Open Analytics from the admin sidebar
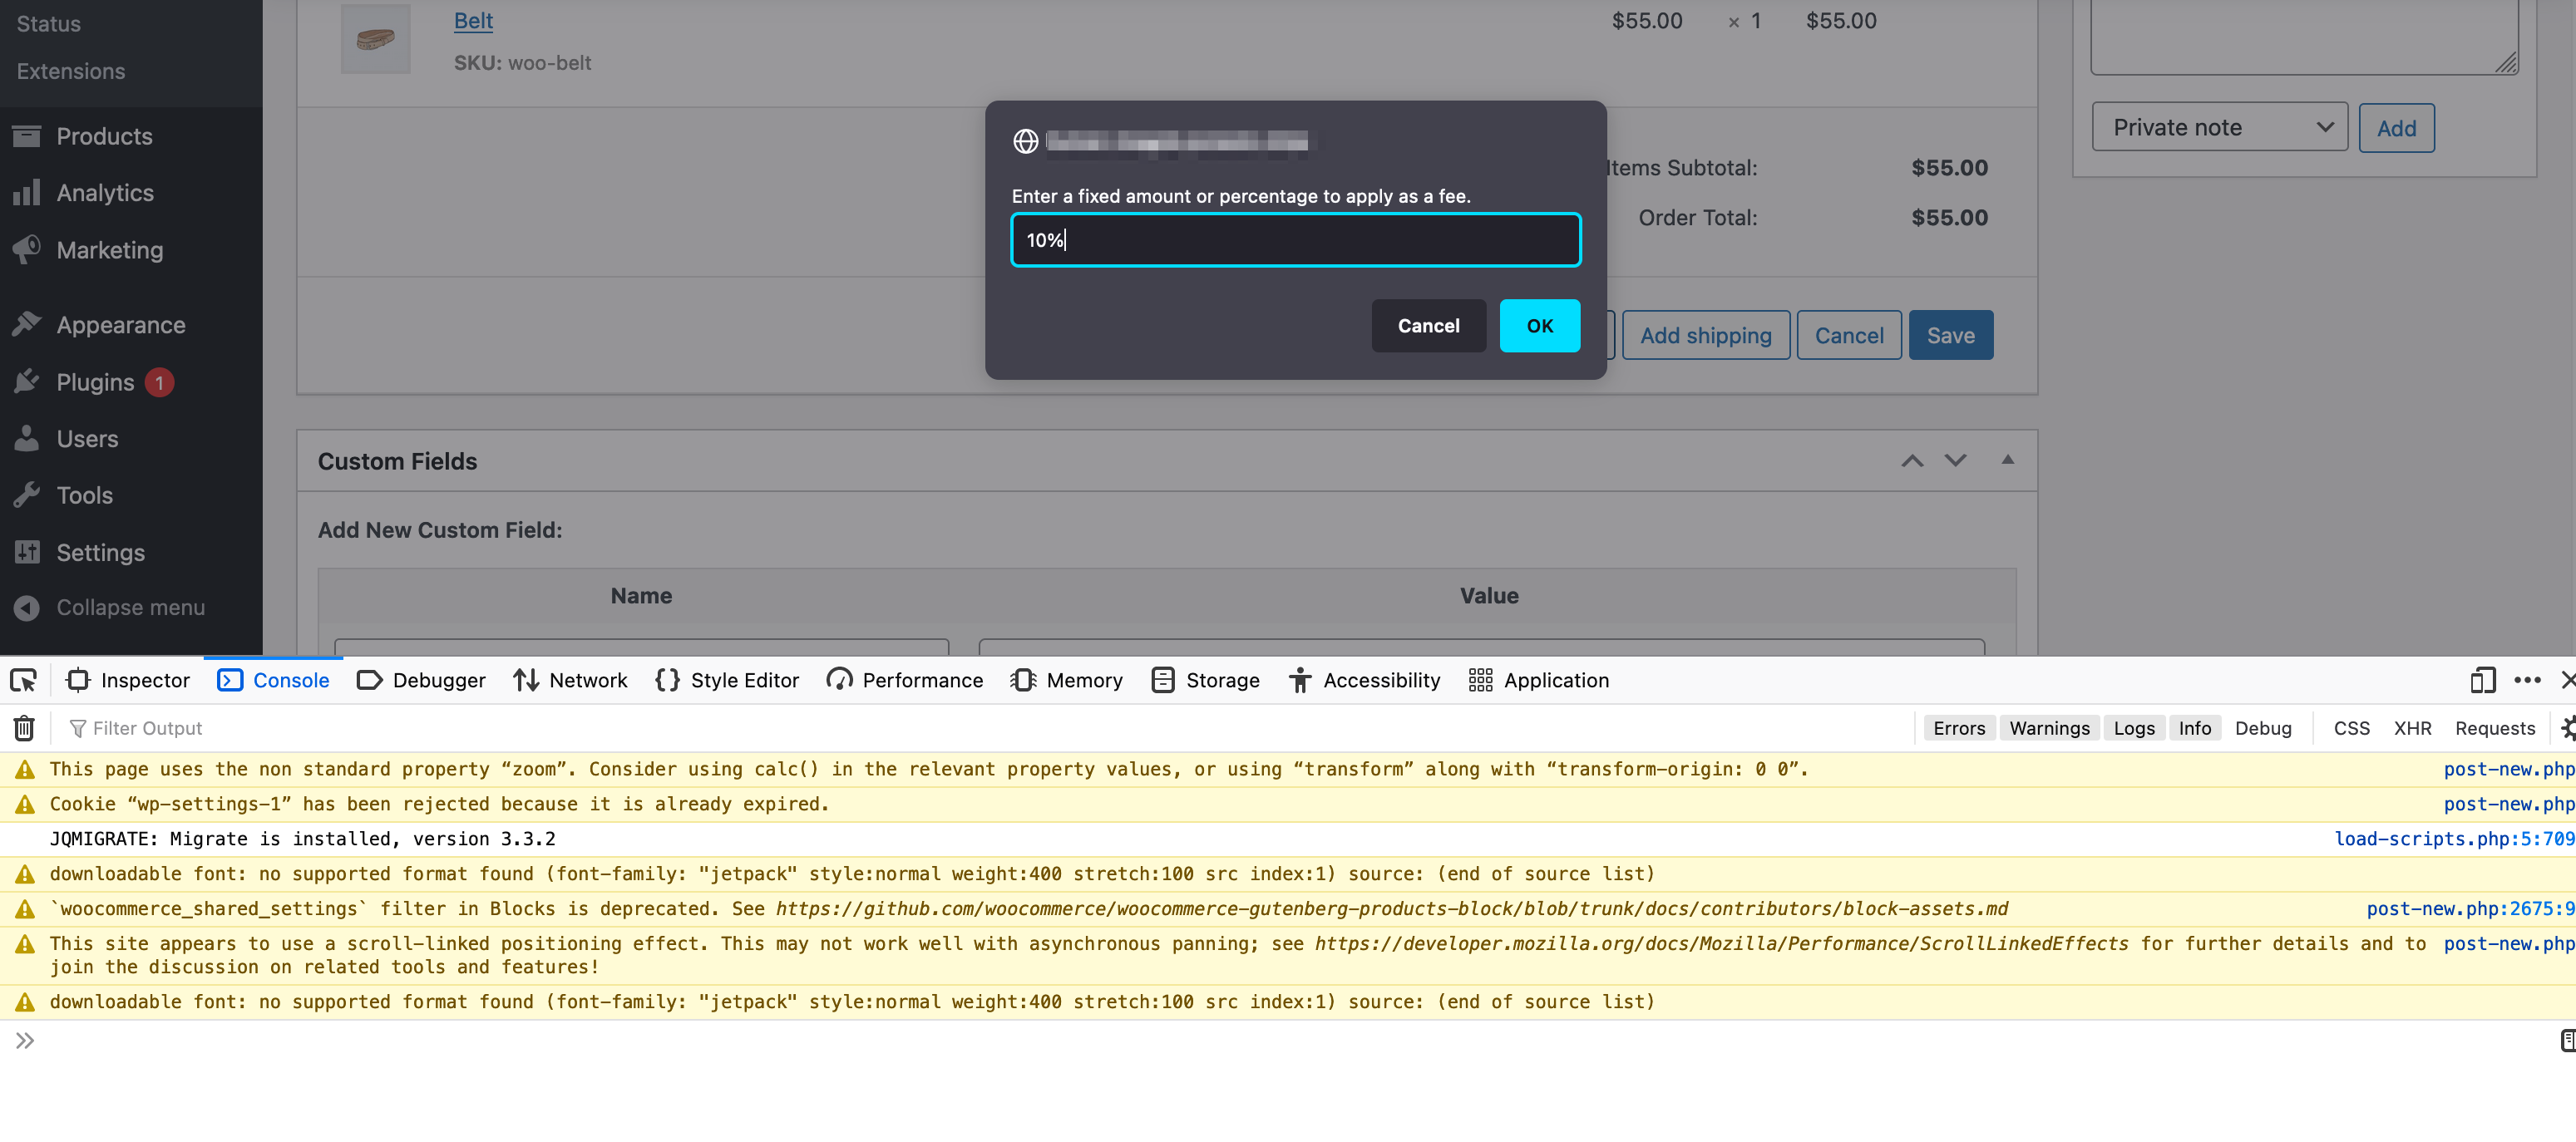The width and height of the screenshot is (2576, 1142). click(x=105, y=192)
